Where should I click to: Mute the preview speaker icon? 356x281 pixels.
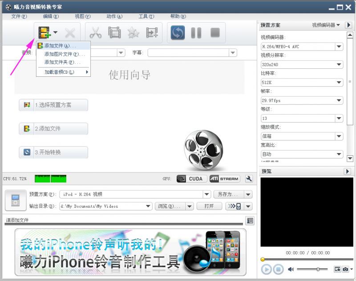click(x=291, y=269)
